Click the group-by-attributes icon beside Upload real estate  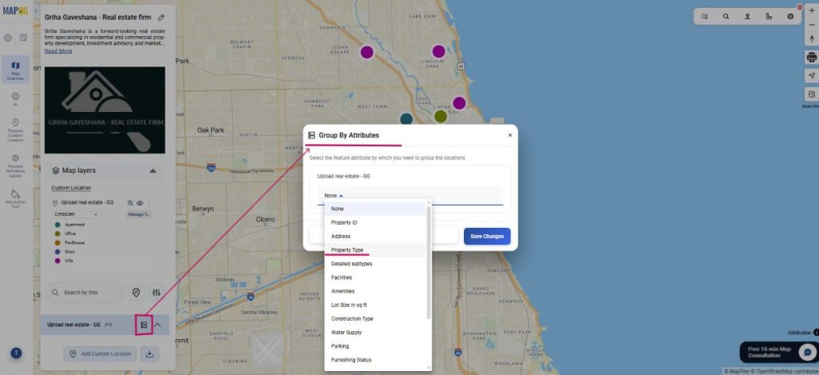144,325
